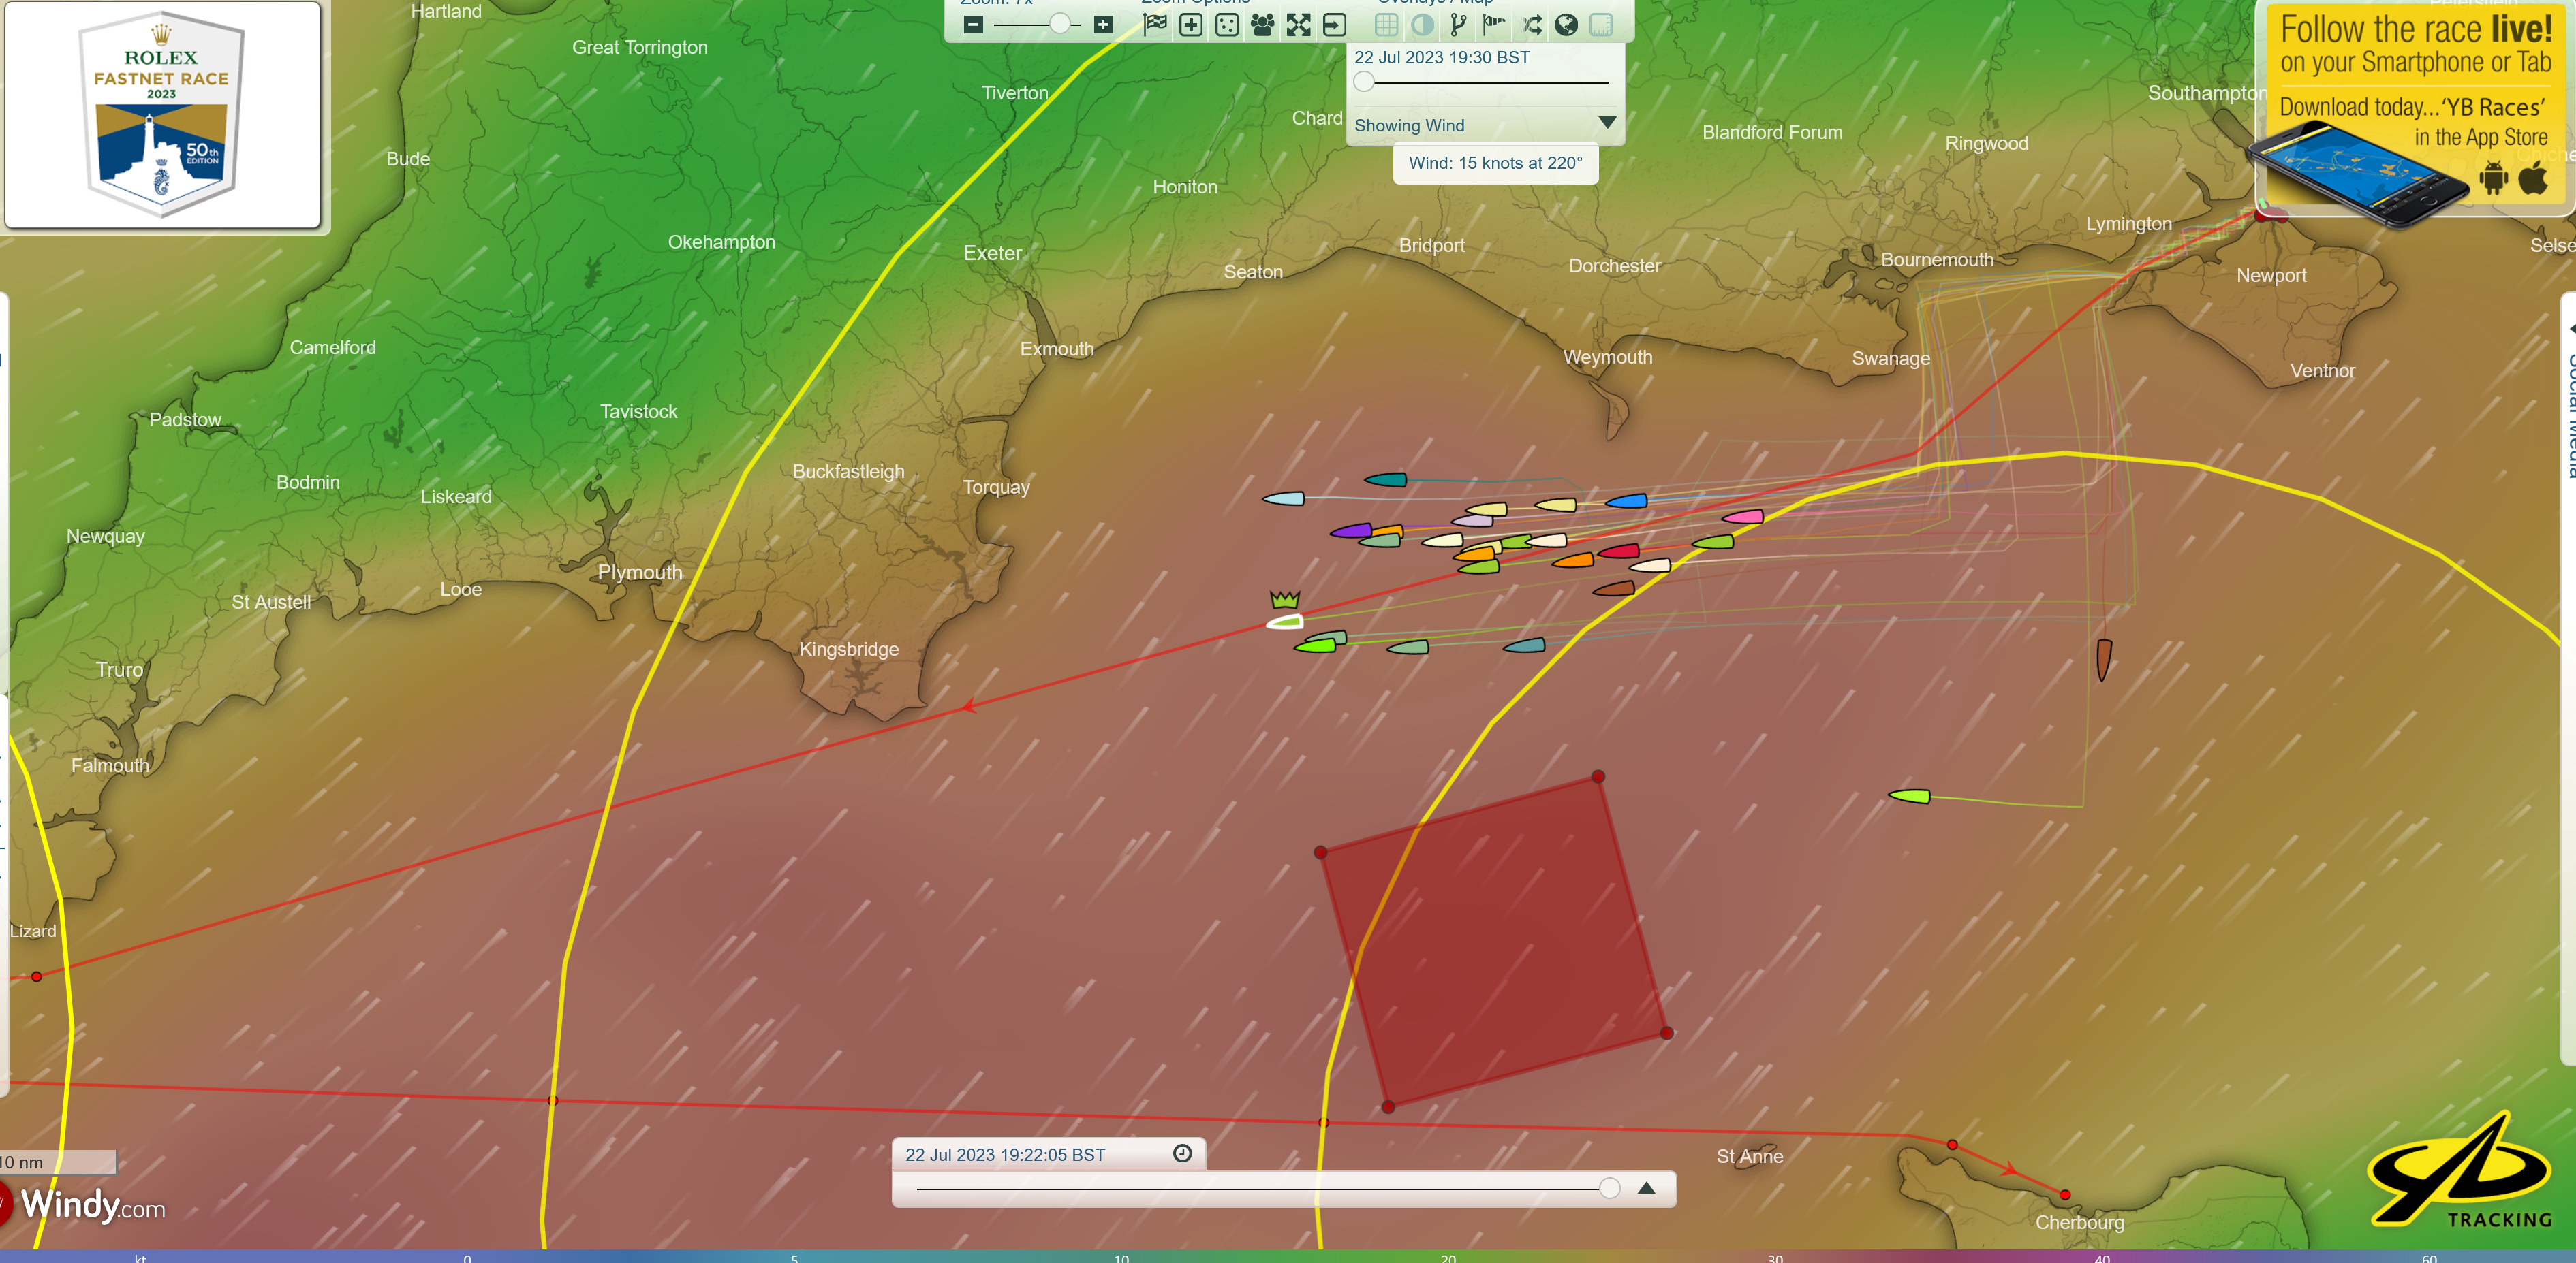Select the brown boat heading south alone

(x=2104, y=660)
